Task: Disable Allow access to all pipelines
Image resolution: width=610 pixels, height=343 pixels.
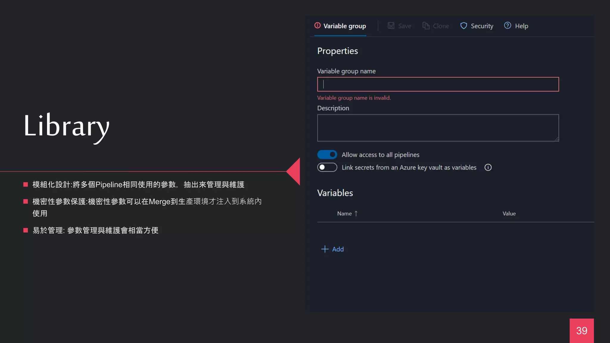Action: [x=327, y=155]
